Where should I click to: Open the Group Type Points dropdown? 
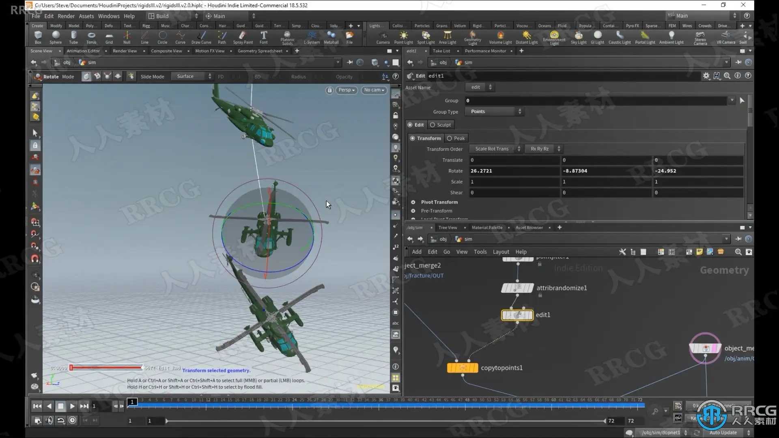coord(495,112)
